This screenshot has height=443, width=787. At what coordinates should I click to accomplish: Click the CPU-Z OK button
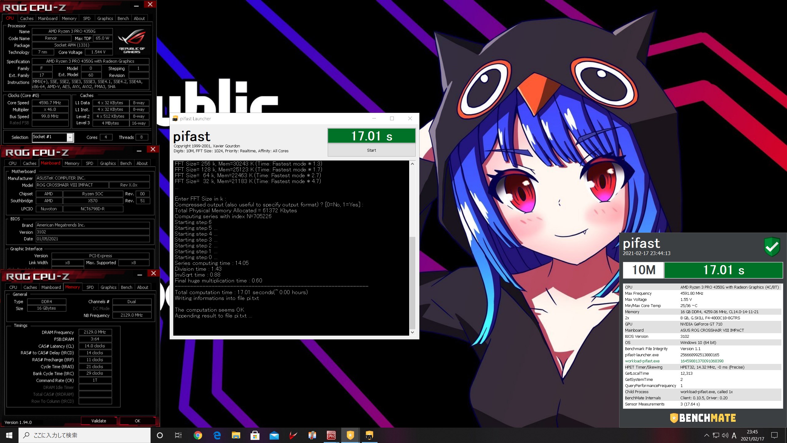(137, 421)
